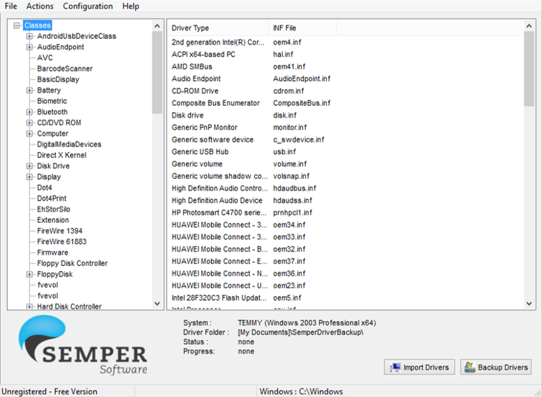The width and height of the screenshot is (542, 397).
Task: Select the Generic software device row
Action: click(212, 139)
